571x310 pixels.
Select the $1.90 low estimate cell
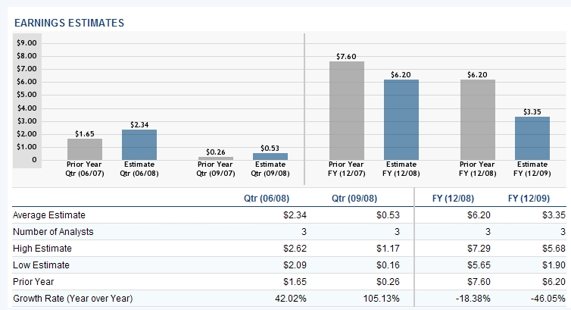(554, 265)
